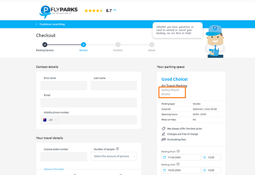This screenshot has height=175, width=255.
Task: Focus the Email input field
Action: coord(89,103)
